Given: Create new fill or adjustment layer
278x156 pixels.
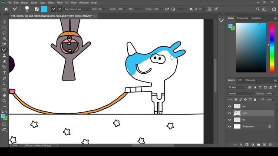Looking at the screenshot, I should click(x=253, y=144).
